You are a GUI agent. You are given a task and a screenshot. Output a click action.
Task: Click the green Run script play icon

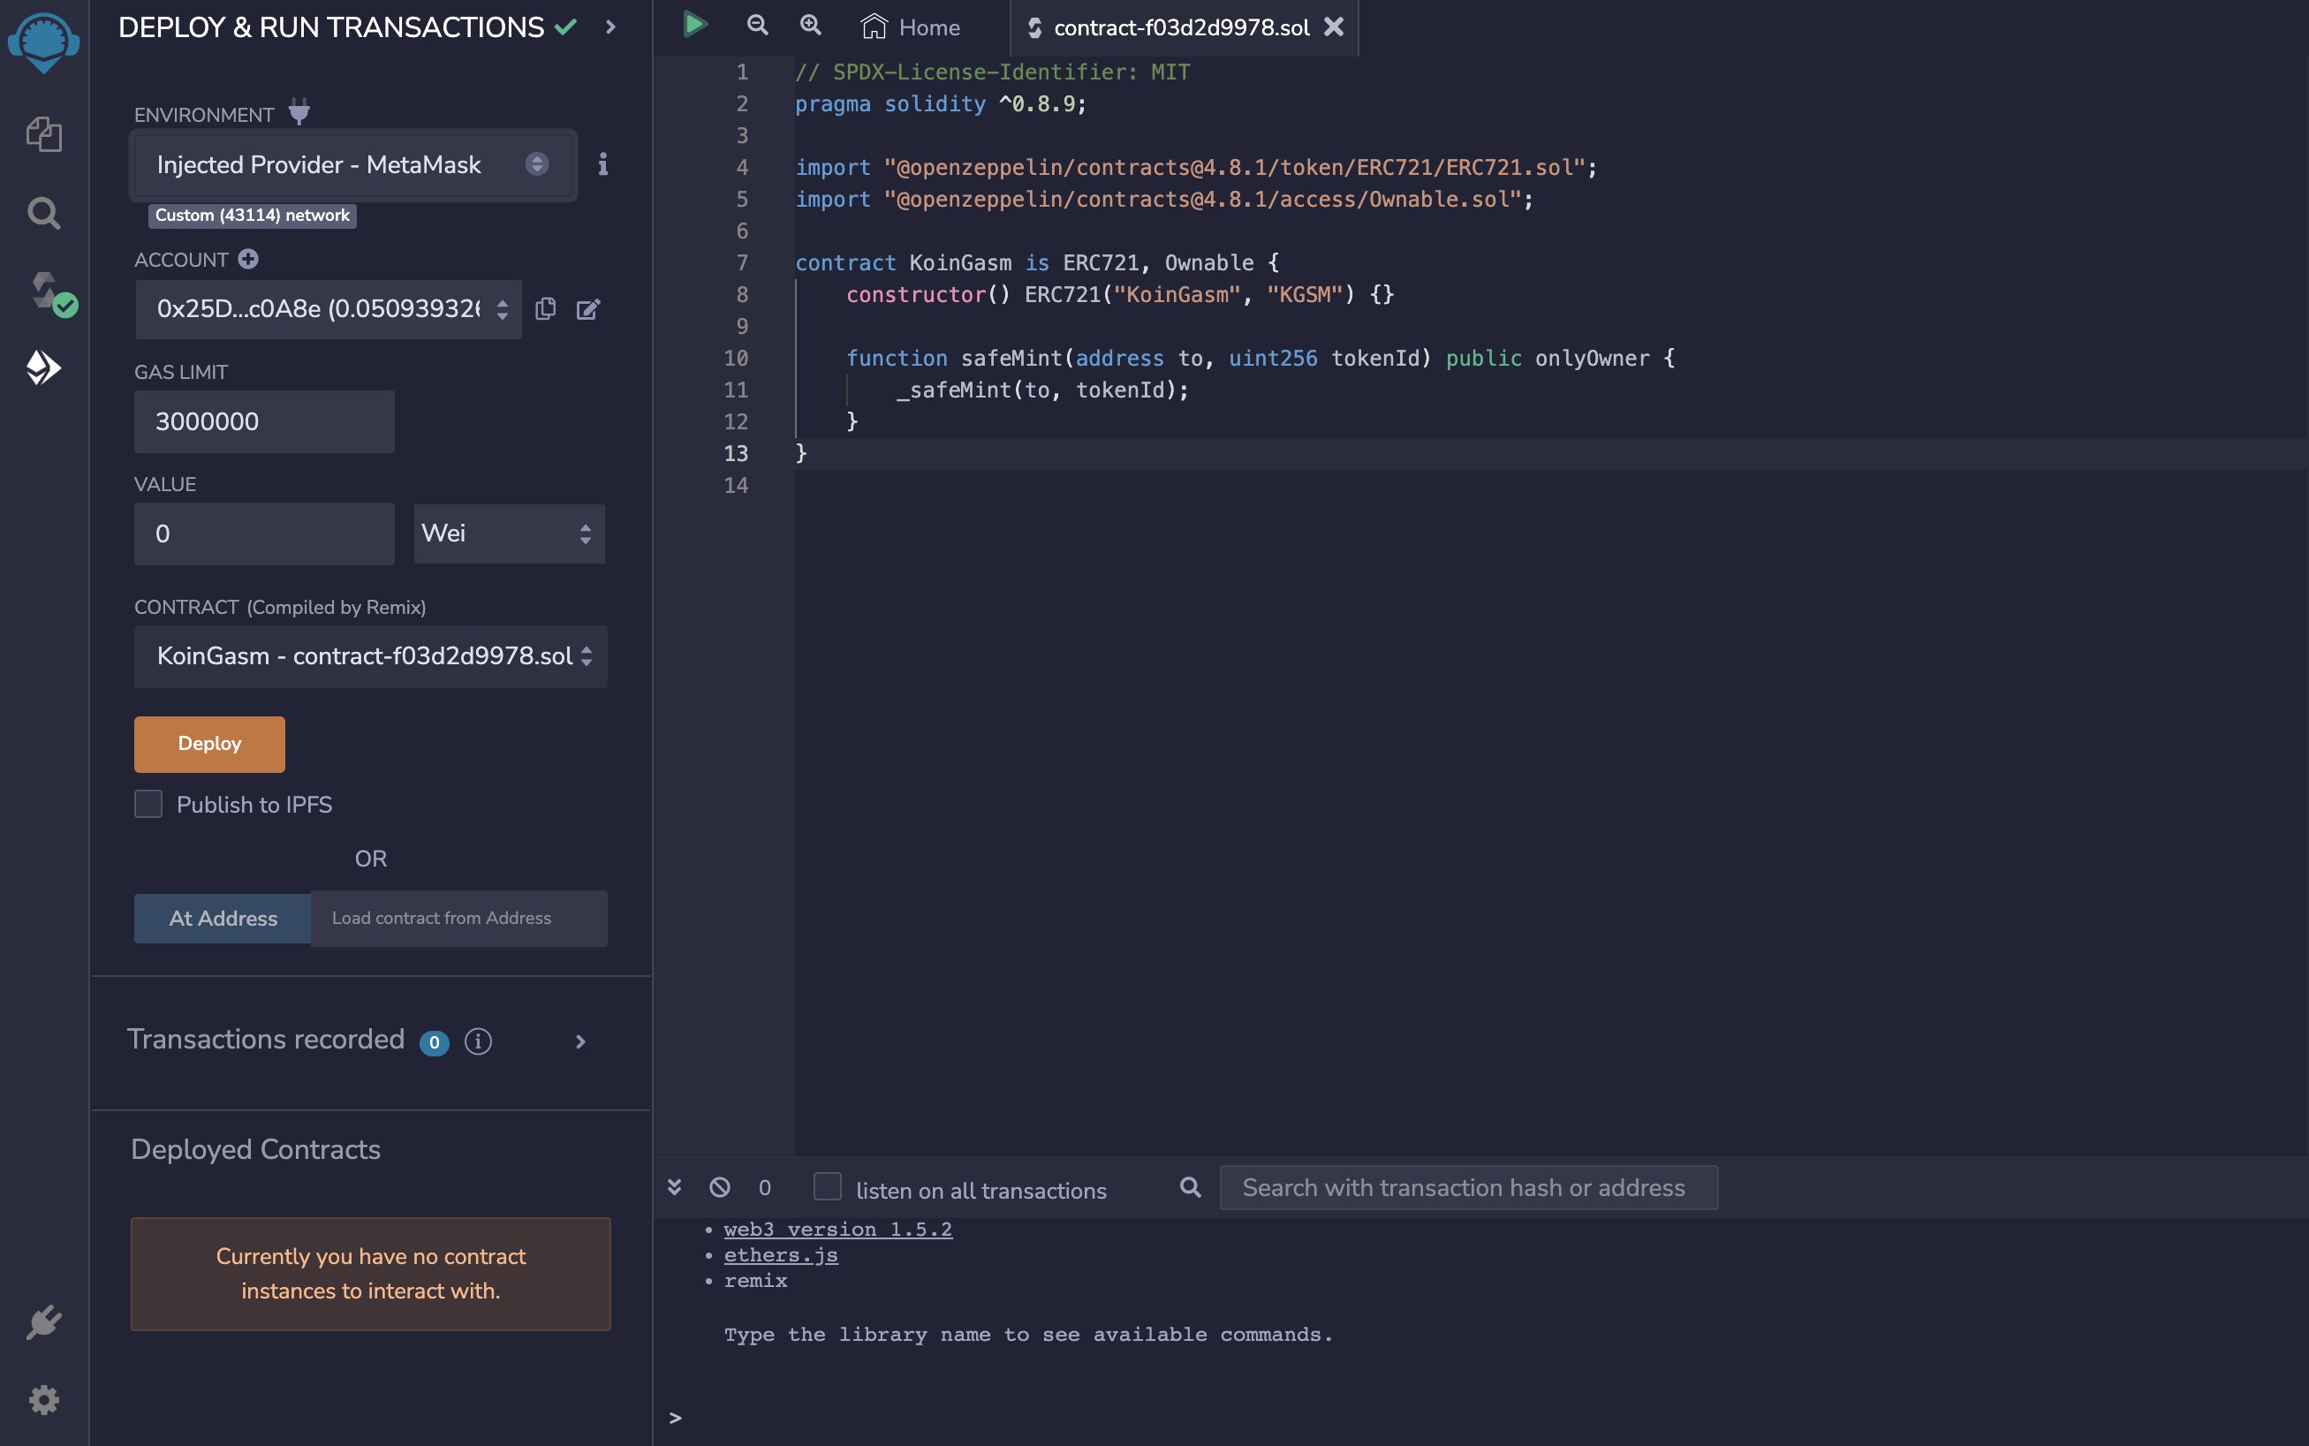click(695, 25)
